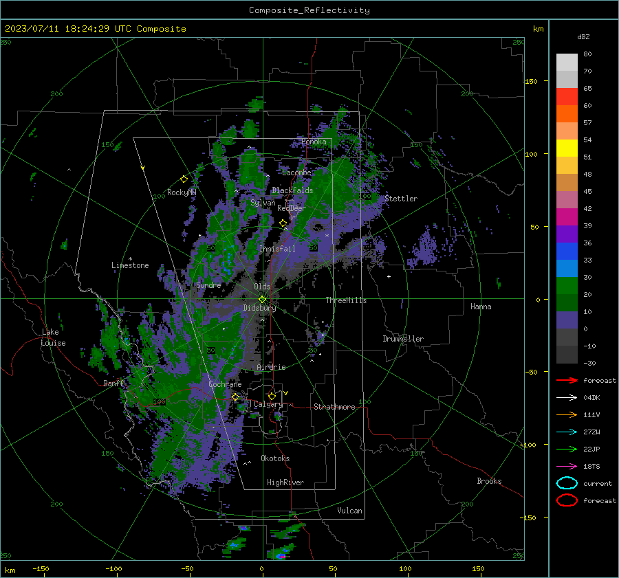Select the light blue 30–33 dBZ swatch
This screenshot has width=619, height=578.
[x=567, y=268]
